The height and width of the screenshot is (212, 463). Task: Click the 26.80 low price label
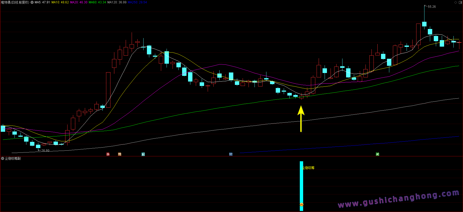coord(45,150)
